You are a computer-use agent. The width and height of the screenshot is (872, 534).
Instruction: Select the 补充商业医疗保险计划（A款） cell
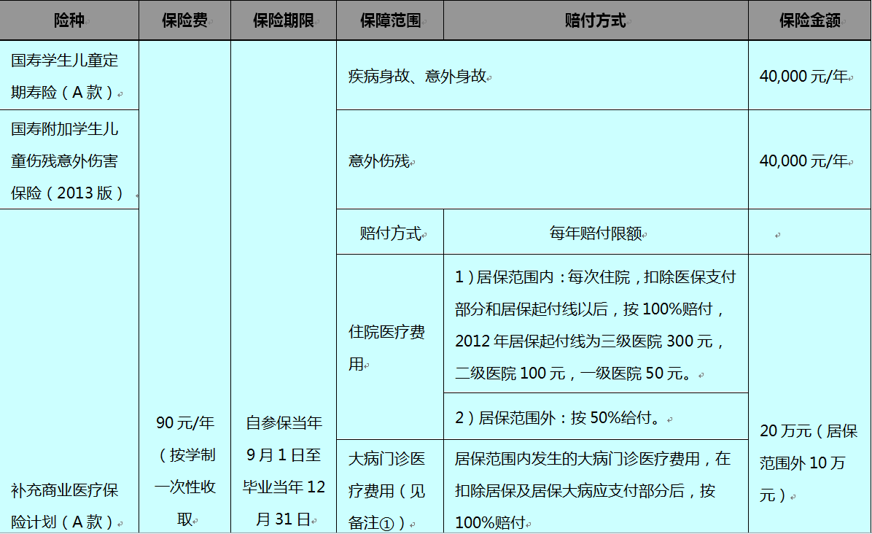[69, 371]
